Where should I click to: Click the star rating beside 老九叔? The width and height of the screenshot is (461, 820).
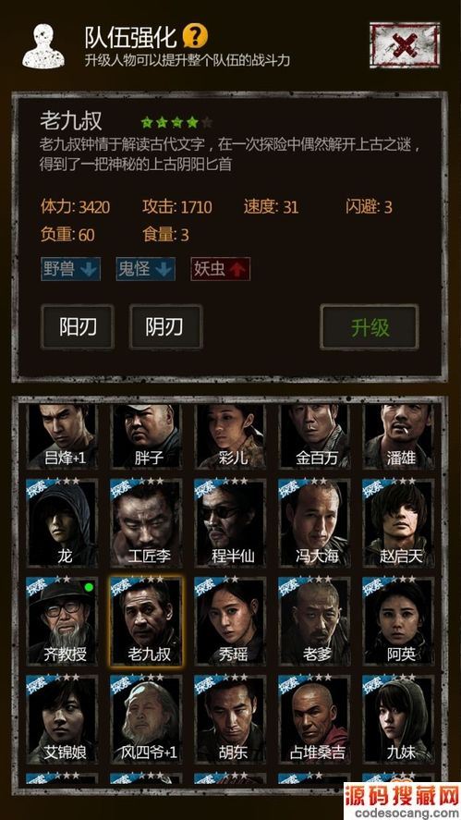tap(176, 122)
